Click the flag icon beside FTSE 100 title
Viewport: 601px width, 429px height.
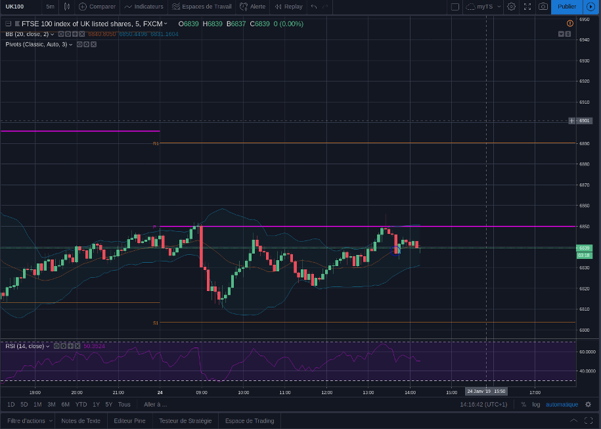pos(17,24)
